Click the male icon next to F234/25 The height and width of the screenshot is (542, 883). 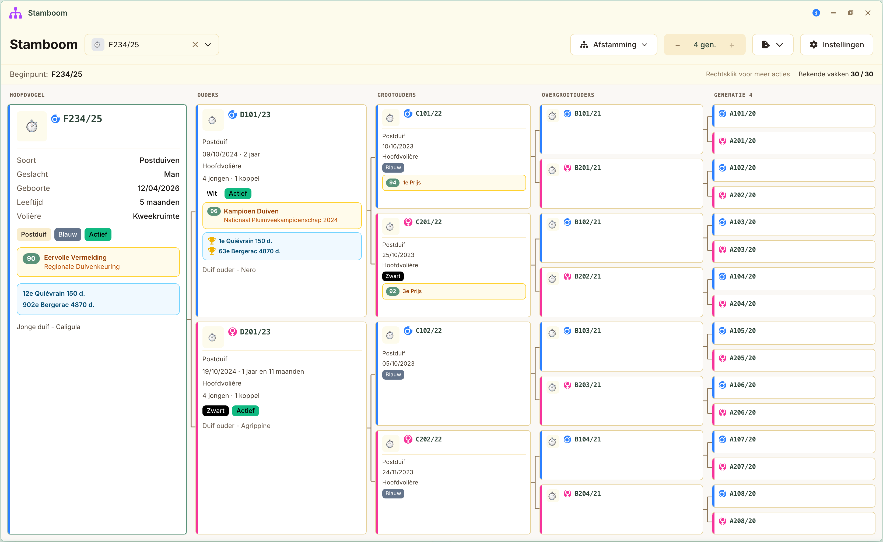55,119
